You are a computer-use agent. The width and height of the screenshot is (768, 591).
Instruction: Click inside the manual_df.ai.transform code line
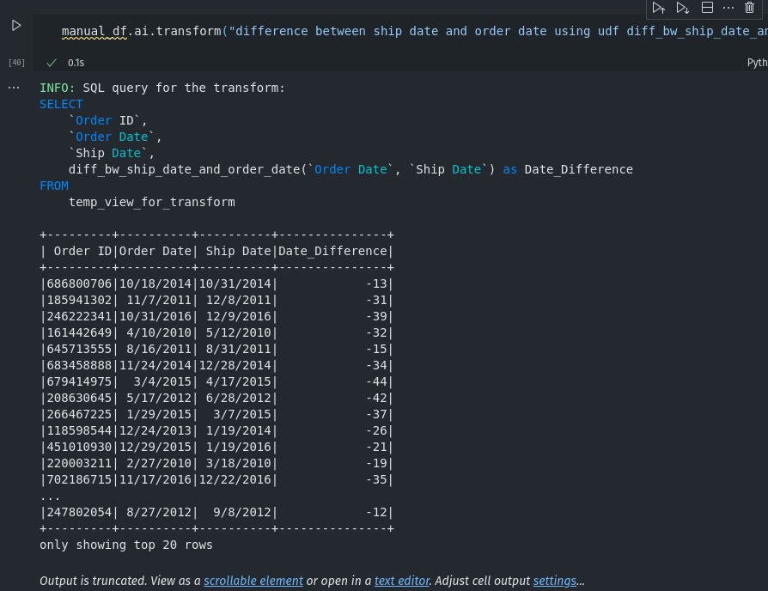click(414, 31)
